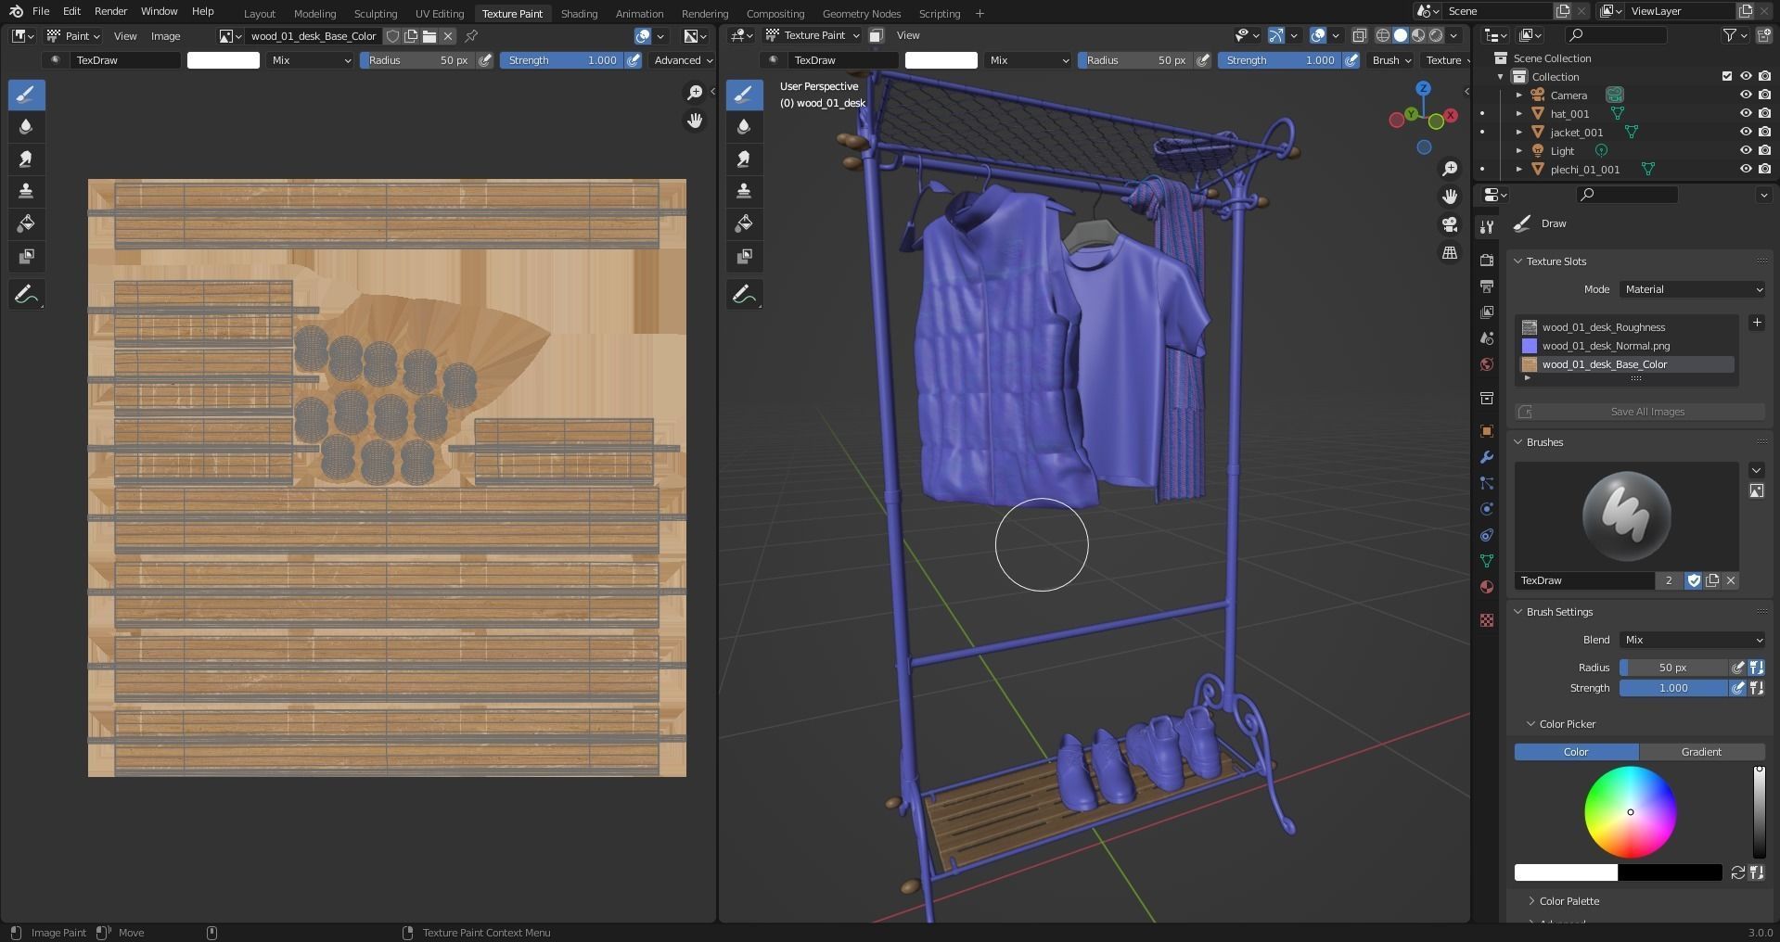
Task: Toggle viewport visibility of jacket_001
Action: pyautogui.click(x=1746, y=133)
